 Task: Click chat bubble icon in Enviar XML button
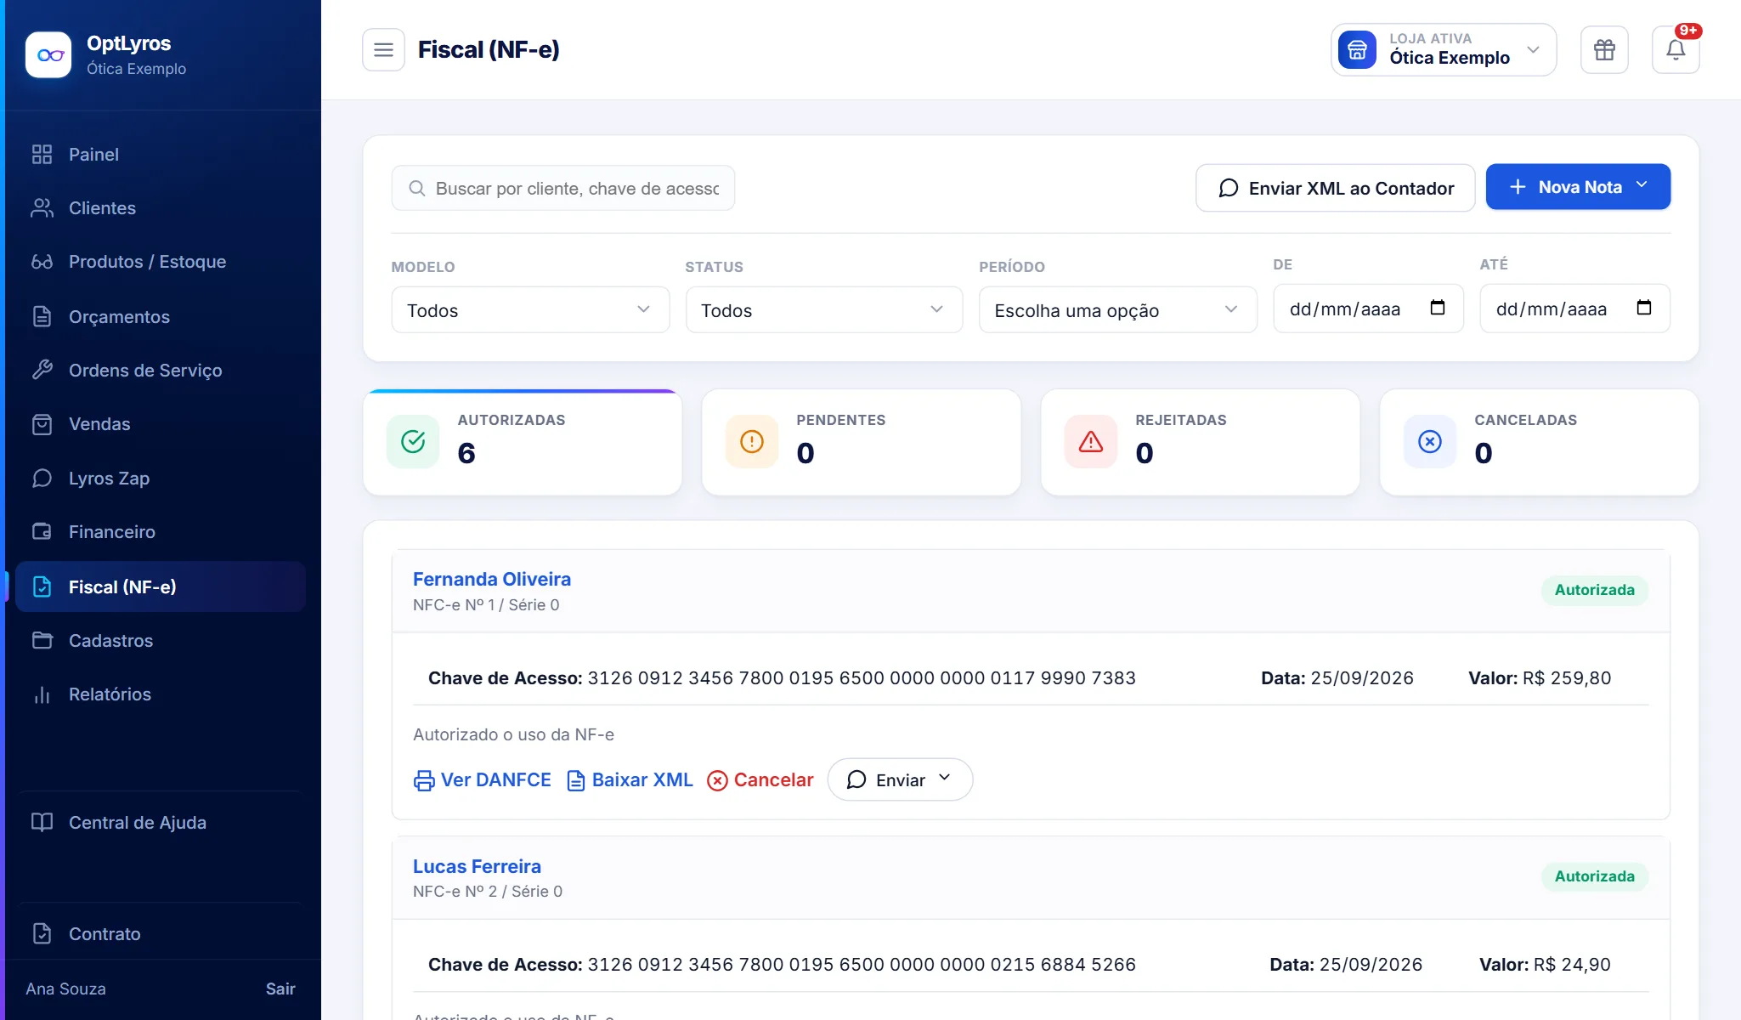[x=1228, y=188]
